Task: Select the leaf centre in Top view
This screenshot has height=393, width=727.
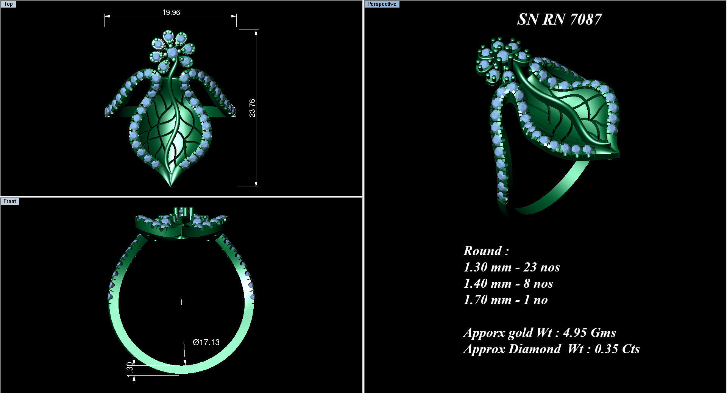Action: point(170,133)
